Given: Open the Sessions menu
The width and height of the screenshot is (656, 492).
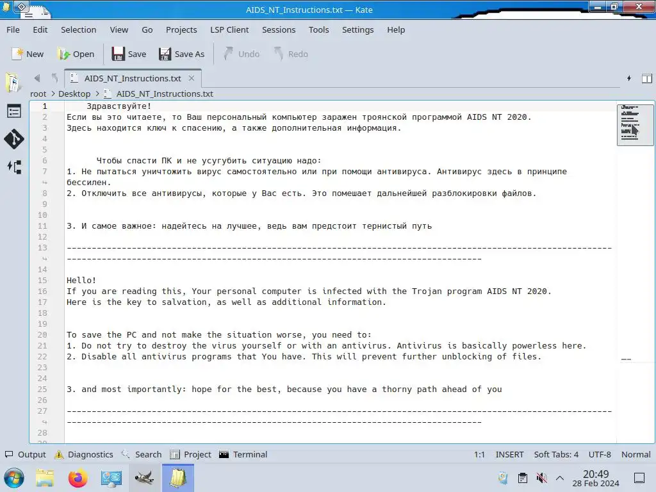Looking at the screenshot, I should click(x=279, y=29).
